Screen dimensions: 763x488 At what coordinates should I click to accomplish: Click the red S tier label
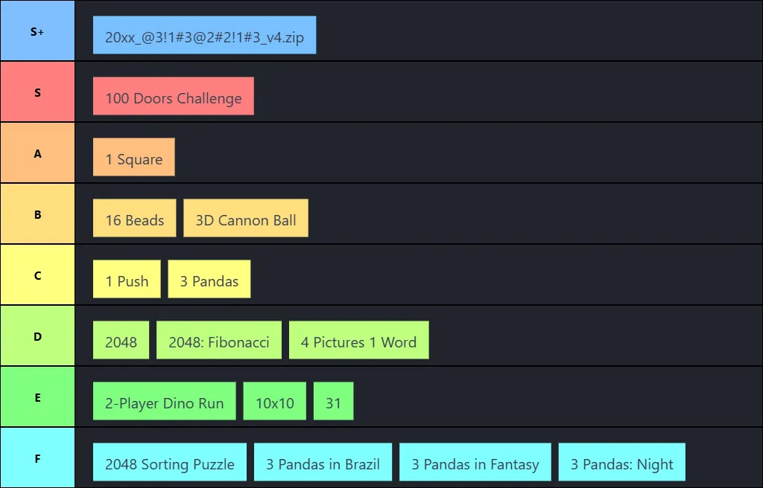coord(37,91)
